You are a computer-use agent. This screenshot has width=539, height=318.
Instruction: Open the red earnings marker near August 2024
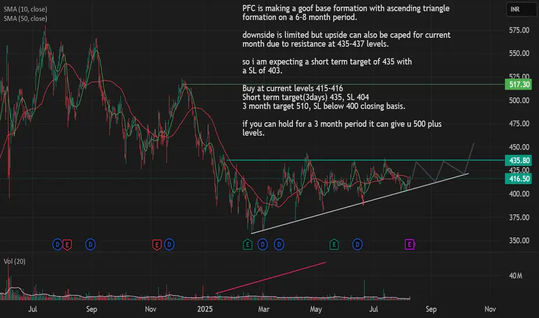[x=67, y=245]
